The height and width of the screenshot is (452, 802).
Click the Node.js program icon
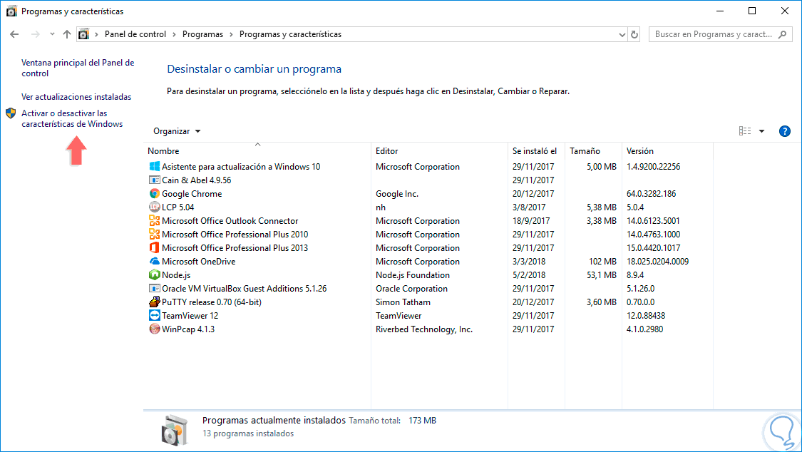[154, 274]
